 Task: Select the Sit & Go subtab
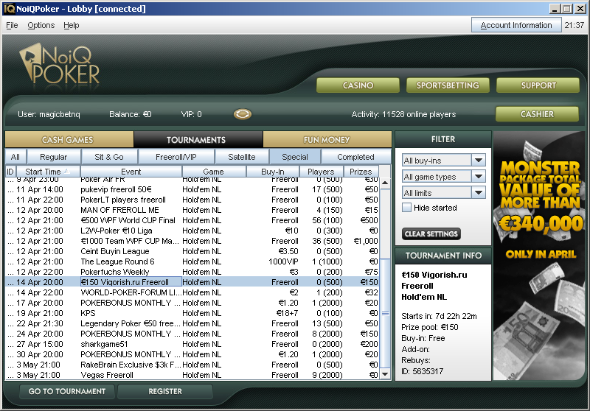[x=109, y=157]
